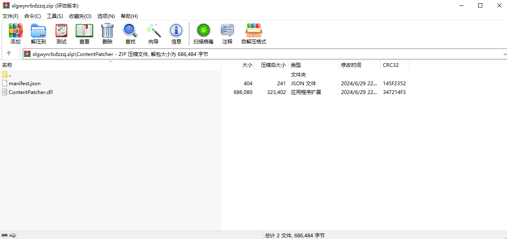The height and width of the screenshot is (239, 507).
Task: Click the 'JSON 文件' type cell
Action: point(303,83)
